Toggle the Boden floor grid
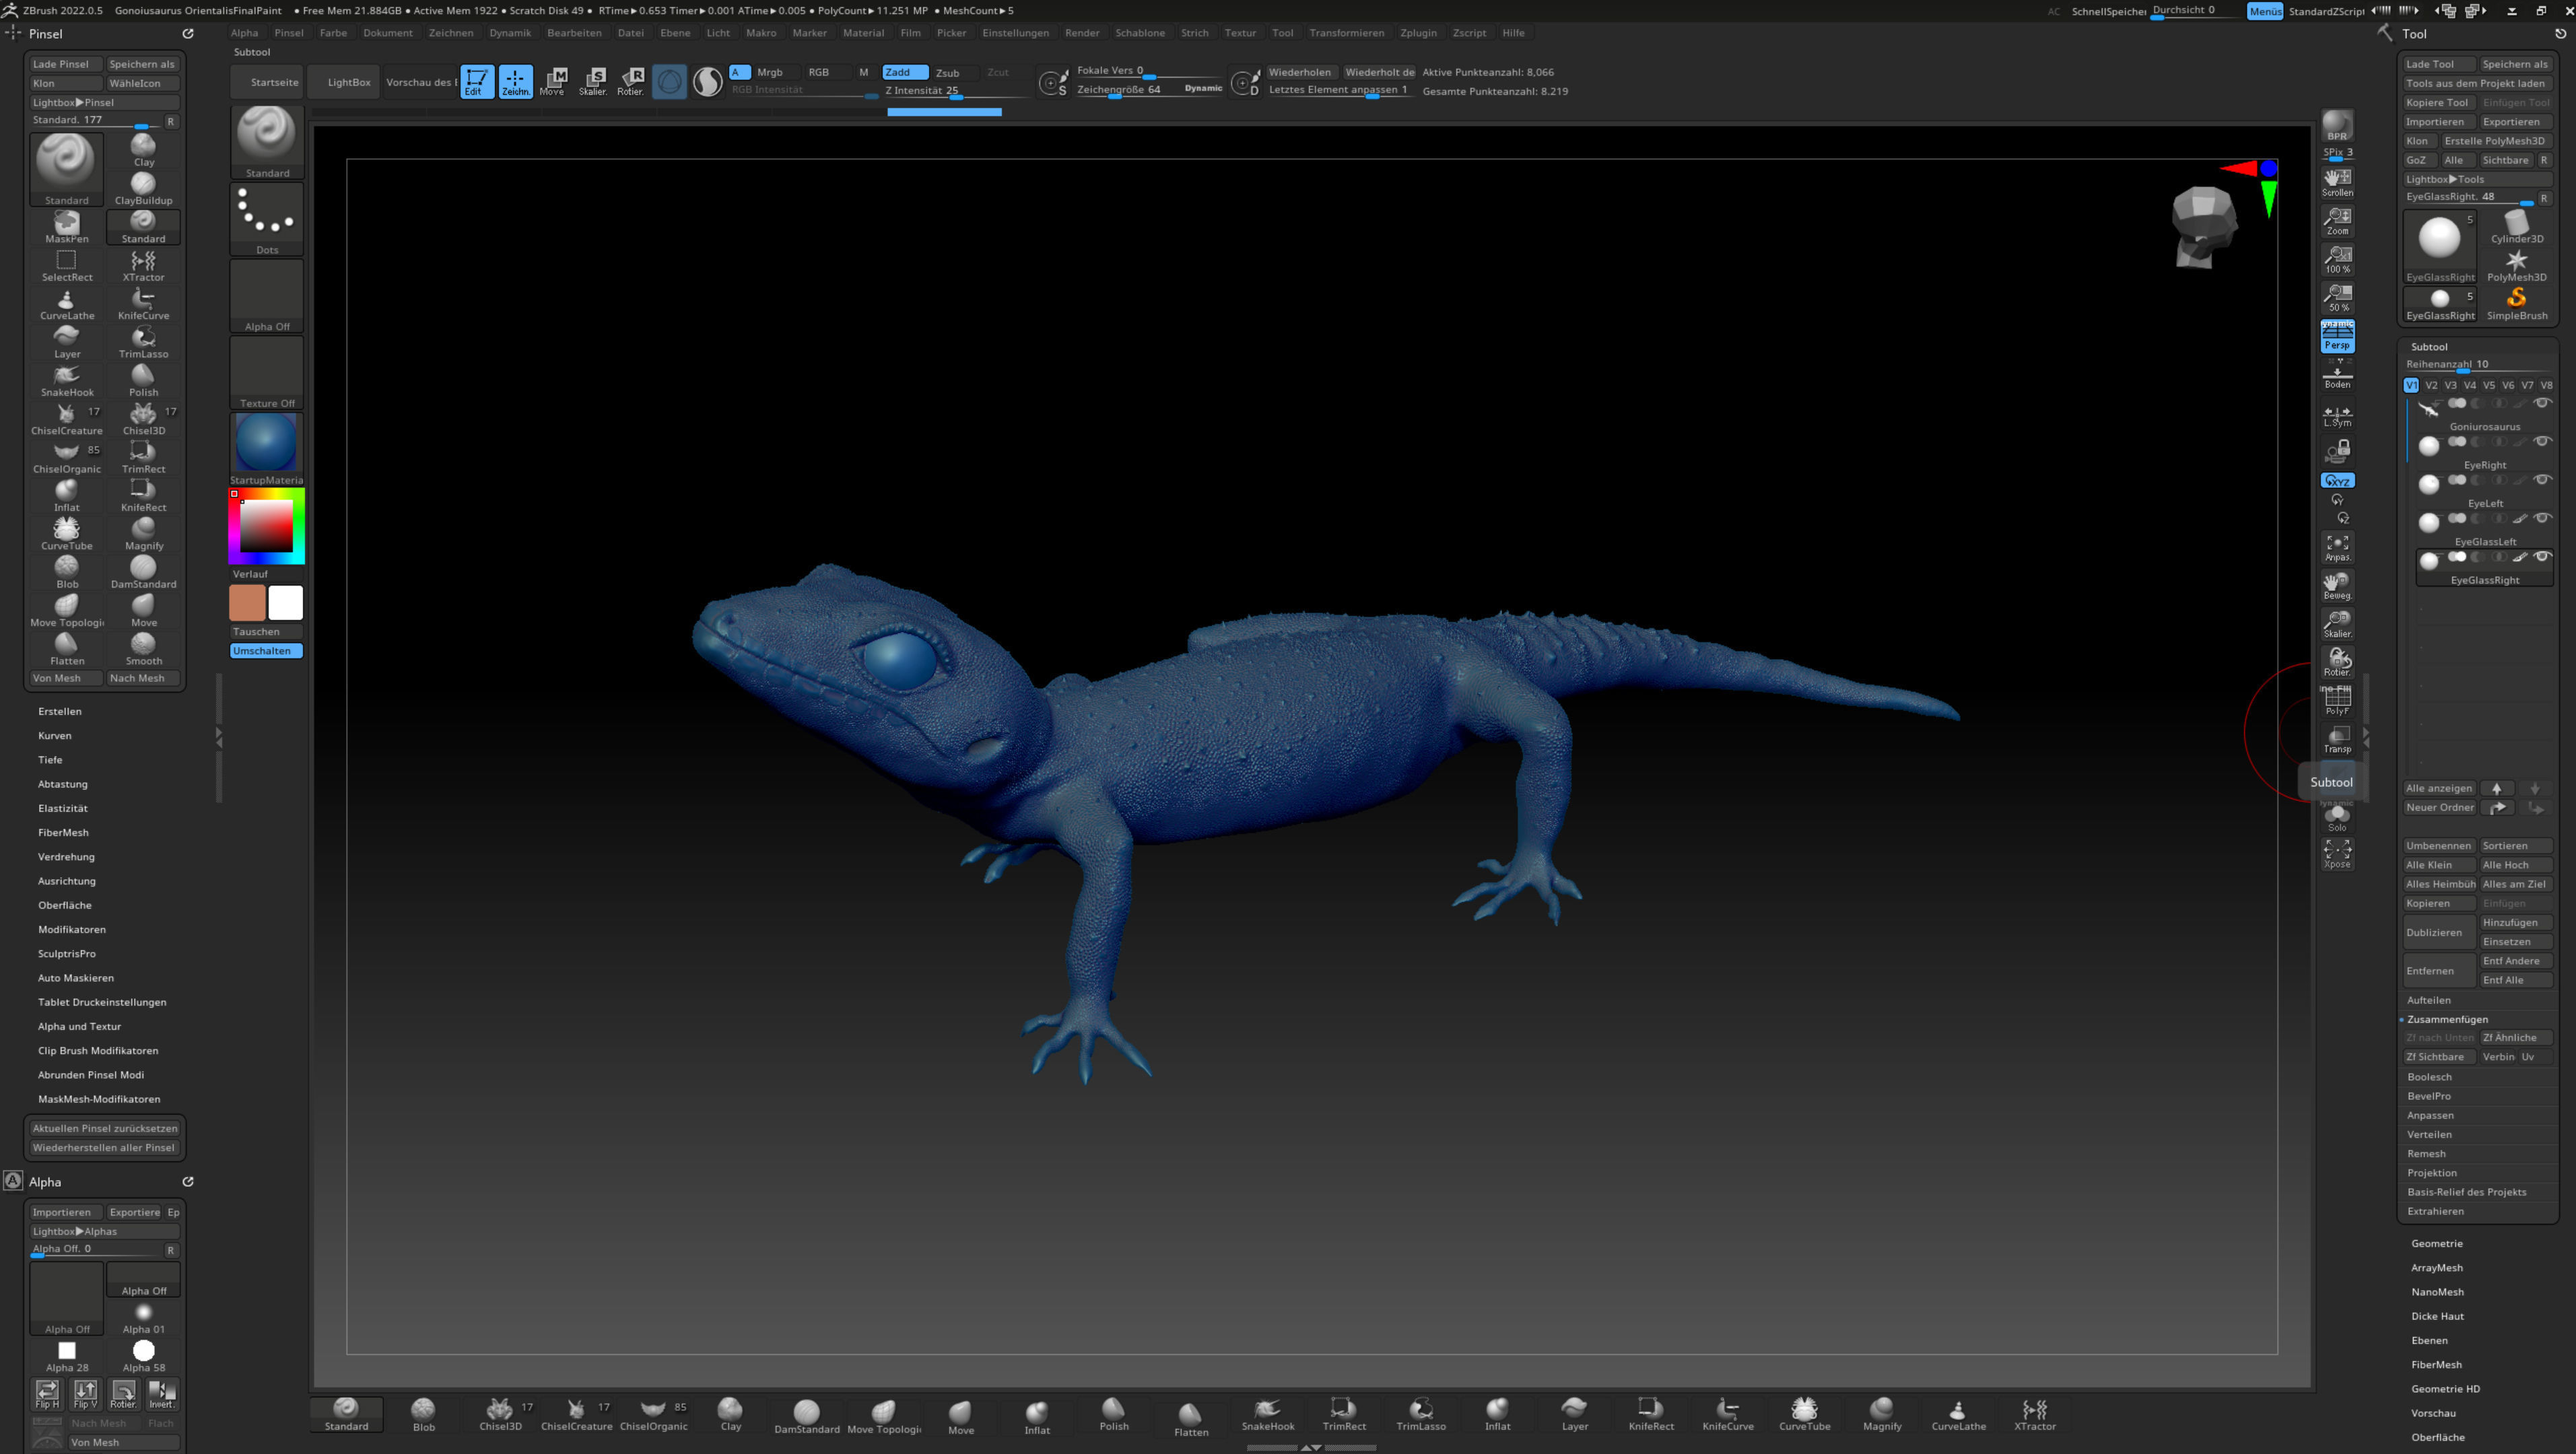This screenshot has width=2576, height=1454. pyautogui.click(x=2337, y=375)
